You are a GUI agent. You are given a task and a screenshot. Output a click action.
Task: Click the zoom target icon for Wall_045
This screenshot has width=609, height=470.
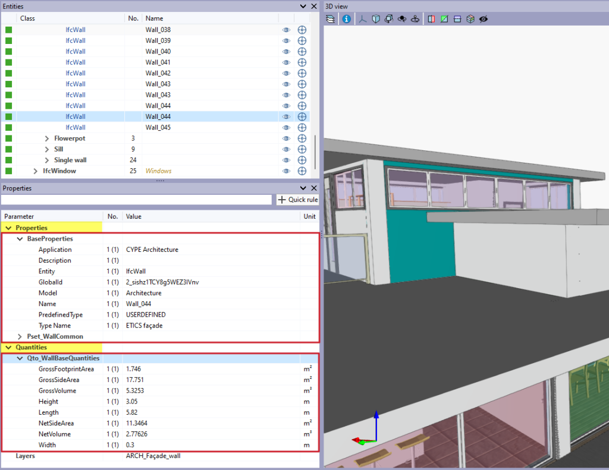[302, 127]
